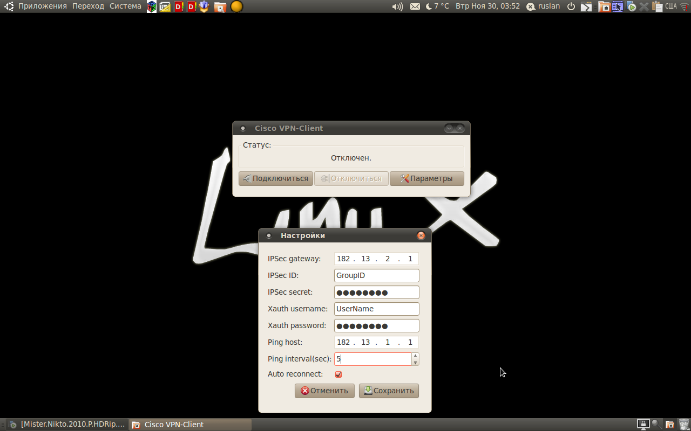Click the monitor lock icon in bottom panel

click(642, 425)
